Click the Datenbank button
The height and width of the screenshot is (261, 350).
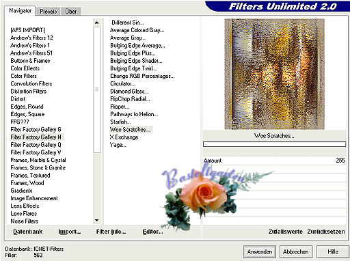tap(28, 232)
